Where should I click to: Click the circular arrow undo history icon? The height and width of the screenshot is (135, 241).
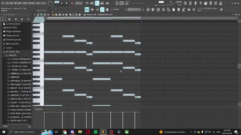(x=185, y=3)
